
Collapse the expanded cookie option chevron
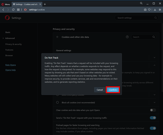click(x=154, y=65)
